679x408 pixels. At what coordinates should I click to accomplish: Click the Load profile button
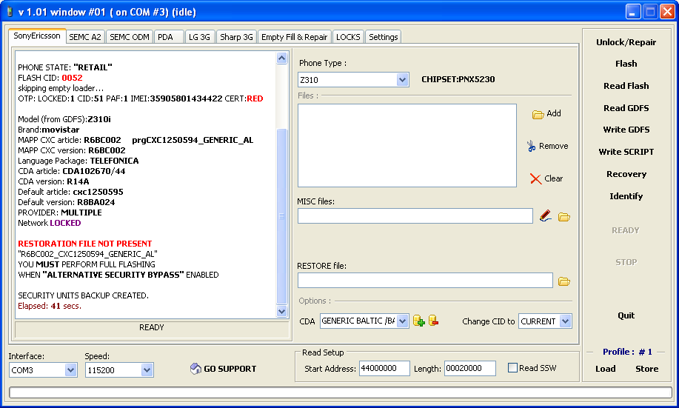point(606,369)
